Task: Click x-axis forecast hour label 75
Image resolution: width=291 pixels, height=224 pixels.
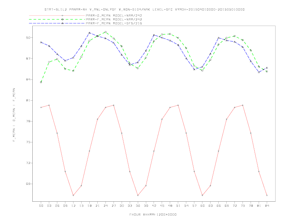Action: click(x=243, y=206)
